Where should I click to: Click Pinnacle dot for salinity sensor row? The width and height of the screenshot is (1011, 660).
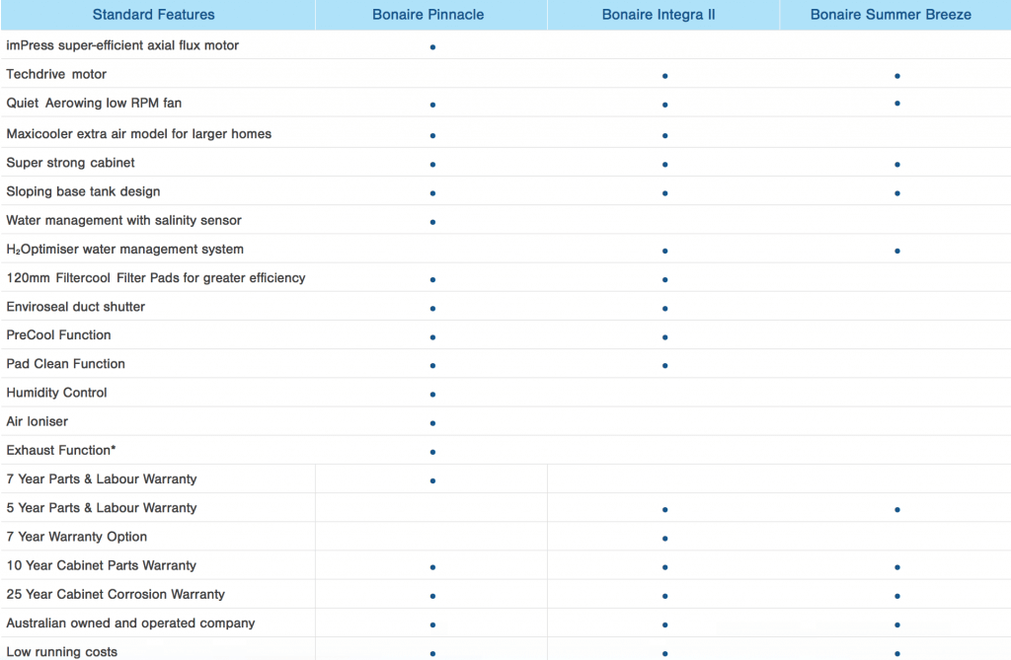tap(432, 222)
